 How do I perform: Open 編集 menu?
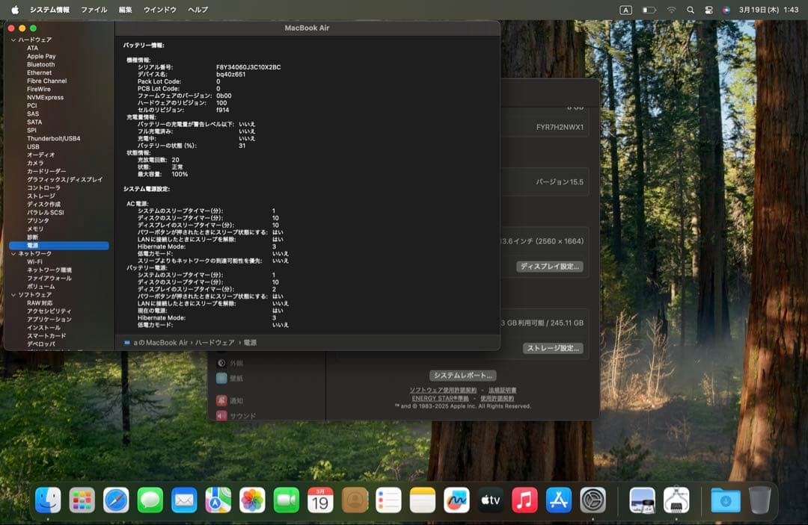125,10
